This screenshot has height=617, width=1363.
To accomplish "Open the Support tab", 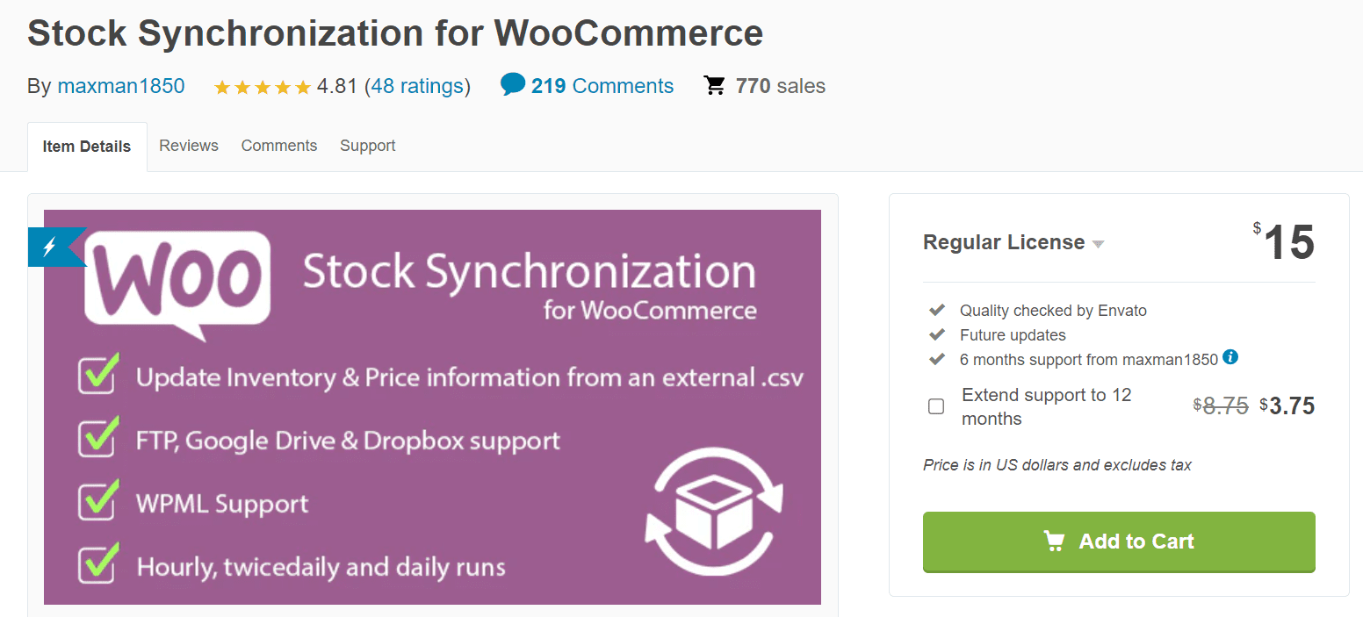I will point(368,146).
